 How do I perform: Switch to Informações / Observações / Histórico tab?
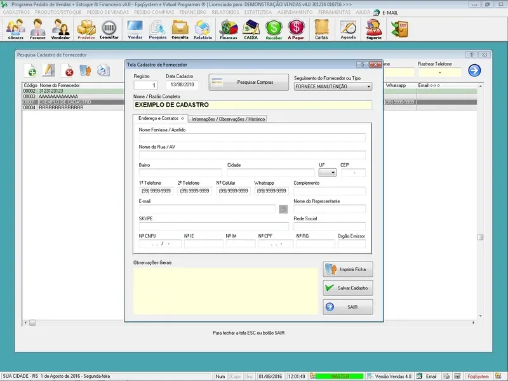pyautogui.click(x=227, y=119)
